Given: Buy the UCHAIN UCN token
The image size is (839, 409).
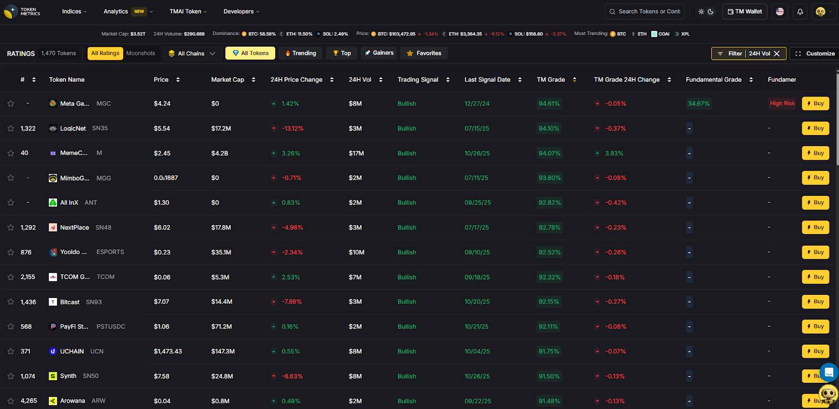Looking at the screenshot, I should tap(815, 351).
